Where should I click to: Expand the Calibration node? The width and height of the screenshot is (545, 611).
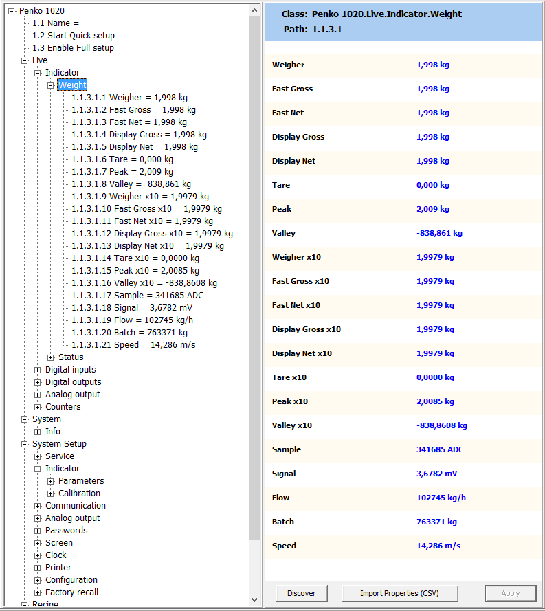[x=50, y=493]
